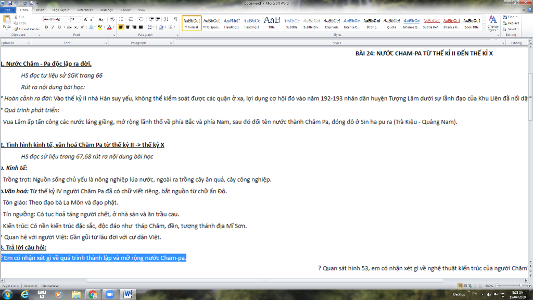Open line spacing dropdown
Viewport: 533px width, 300px height.
150,27
